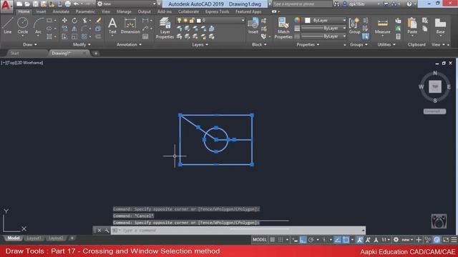Screen dimensions: 458x257
Task: Toggle MODEL space button in status bar
Action: click(x=260, y=240)
